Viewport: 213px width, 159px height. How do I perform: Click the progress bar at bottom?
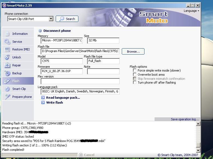click(x=40, y=155)
